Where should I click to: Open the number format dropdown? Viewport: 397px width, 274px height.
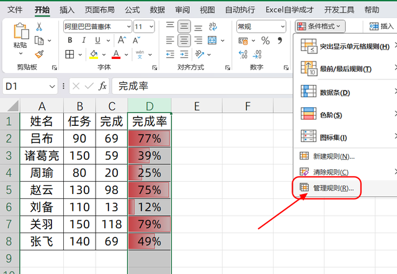(283, 27)
